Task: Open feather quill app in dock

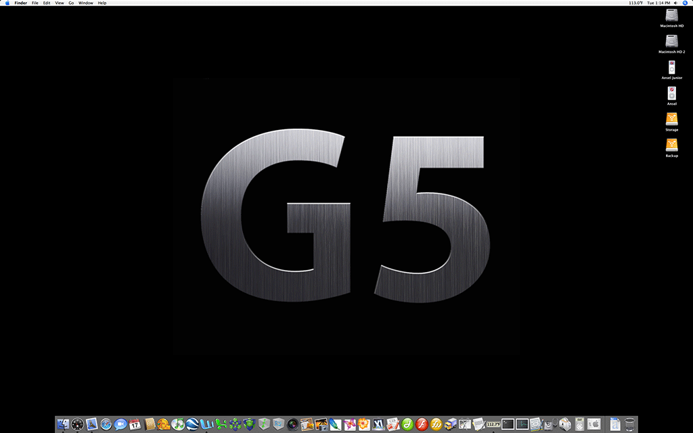Action: [x=334, y=425]
